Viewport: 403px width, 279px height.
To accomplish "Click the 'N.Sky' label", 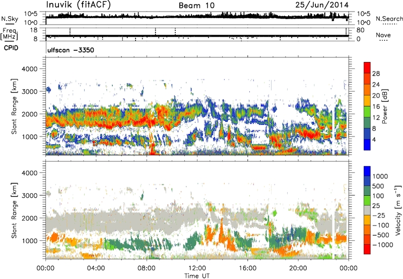I will coord(10,19).
